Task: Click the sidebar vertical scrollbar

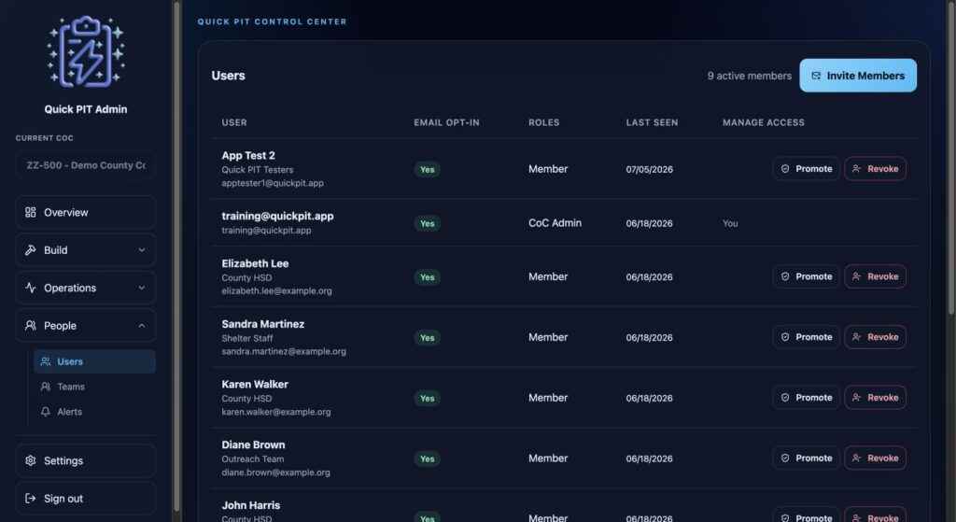Action: click(176, 256)
